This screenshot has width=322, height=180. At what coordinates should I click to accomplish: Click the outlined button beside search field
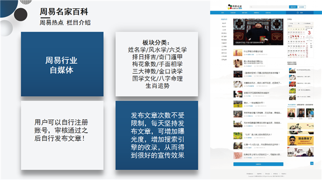[301, 7]
